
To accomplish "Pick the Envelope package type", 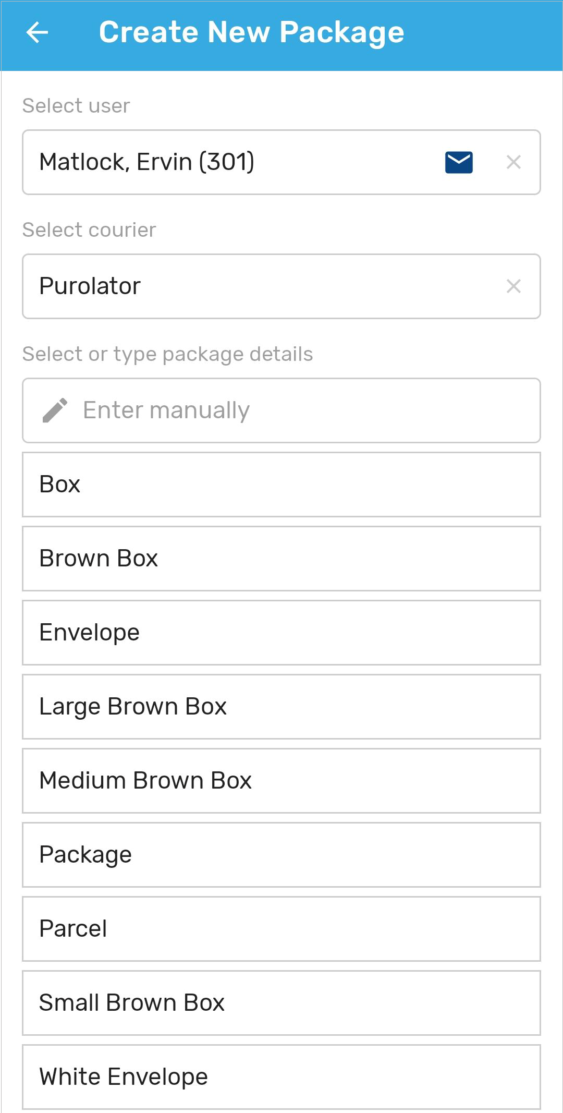I will pyautogui.click(x=281, y=633).
